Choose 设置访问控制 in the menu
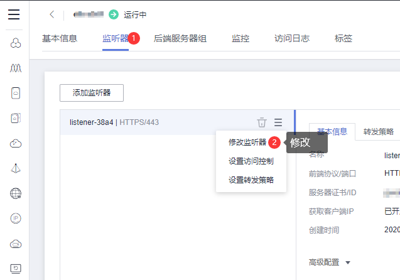 251,161
